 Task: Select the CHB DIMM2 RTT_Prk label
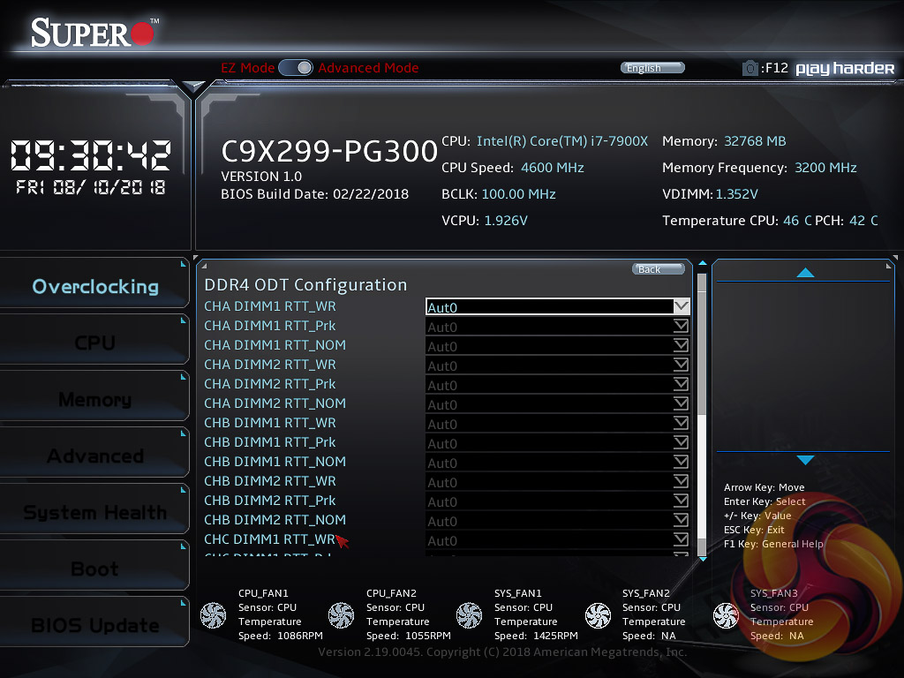[270, 501]
